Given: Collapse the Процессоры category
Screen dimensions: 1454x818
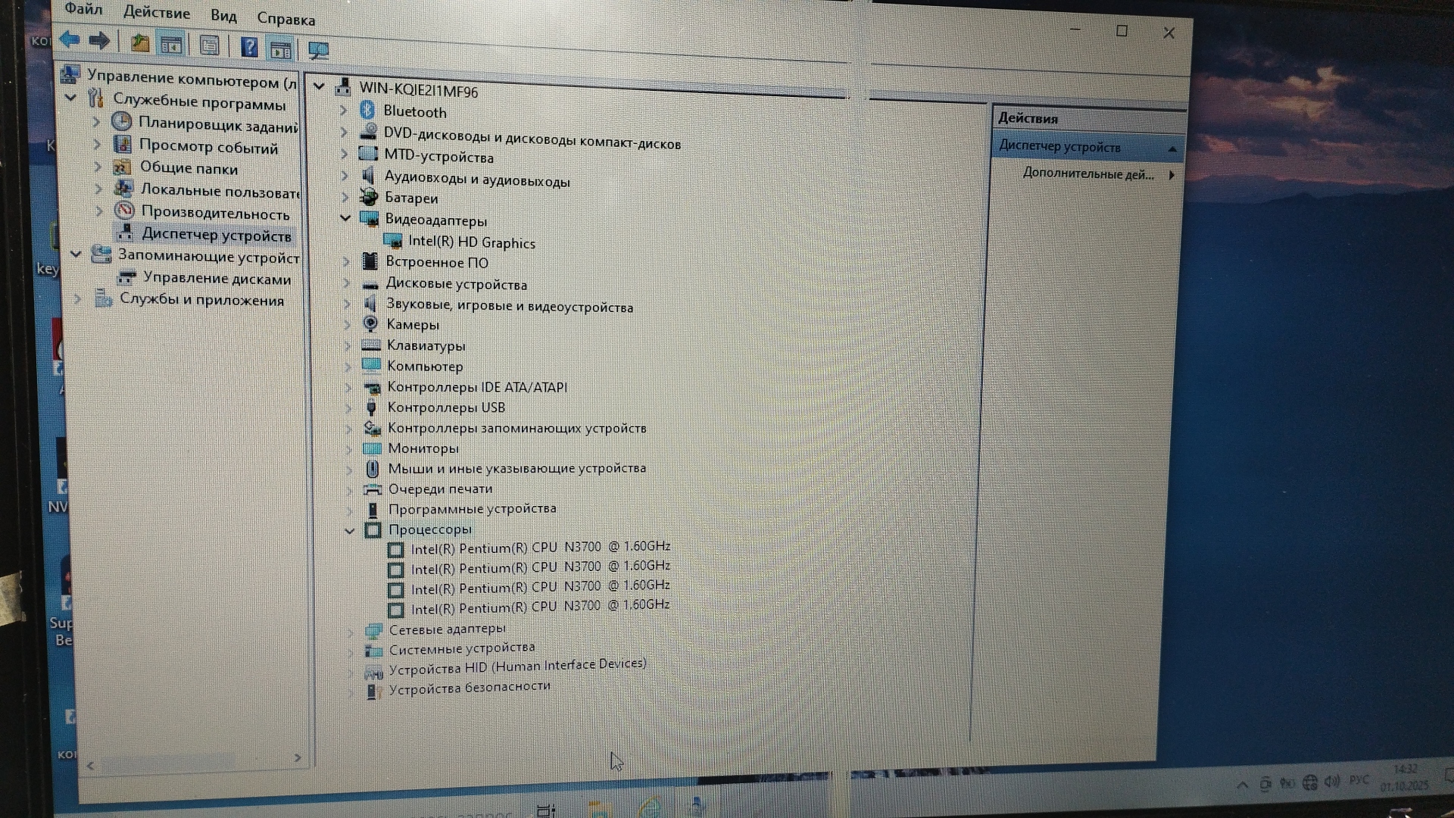Looking at the screenshot, I should pos(349,530).
